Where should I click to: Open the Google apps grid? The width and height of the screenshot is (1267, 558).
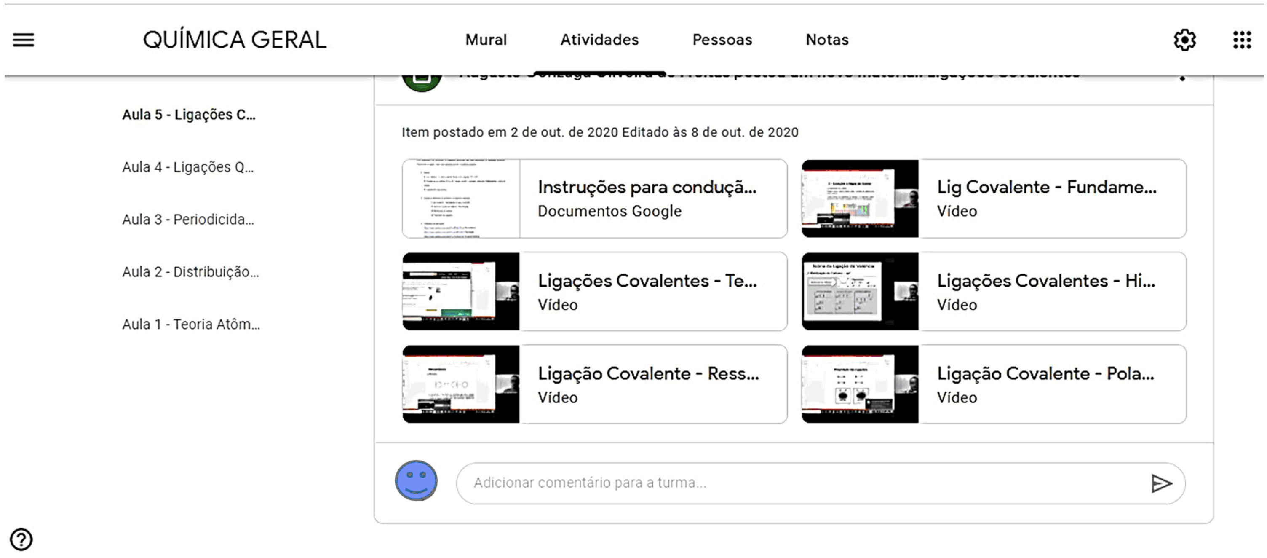pyautogui.click(x=1242, y=40)
